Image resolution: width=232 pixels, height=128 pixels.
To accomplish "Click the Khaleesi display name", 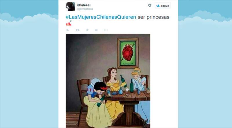I will (84, 5).
